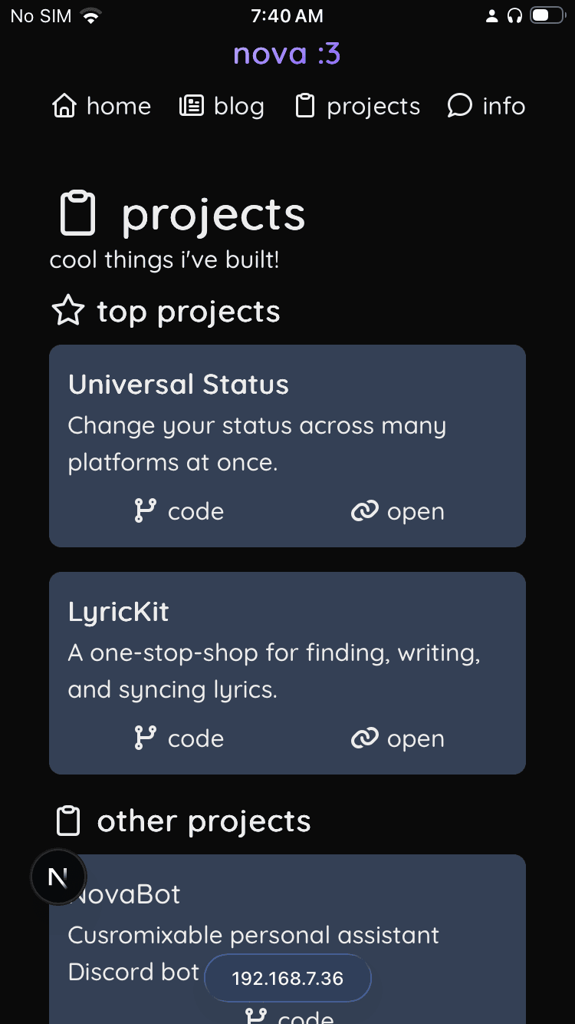
Task: Click the chain-link icon under LyricKit
Action: [x=364, y=738]
